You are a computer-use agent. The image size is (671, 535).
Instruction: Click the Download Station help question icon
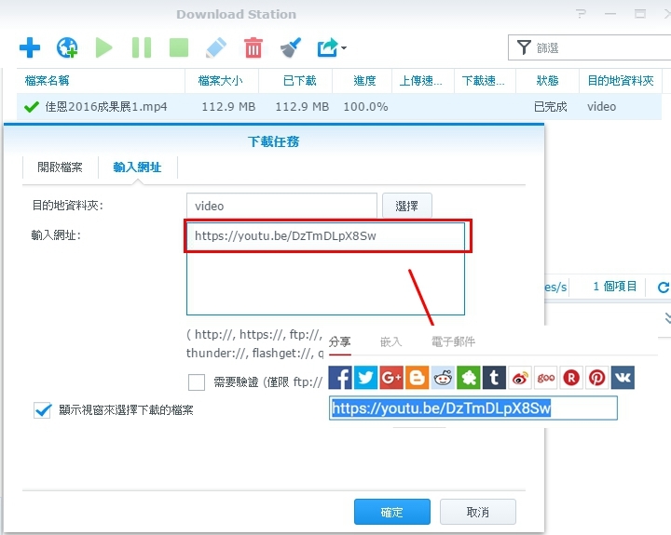(x=581, y=14)
